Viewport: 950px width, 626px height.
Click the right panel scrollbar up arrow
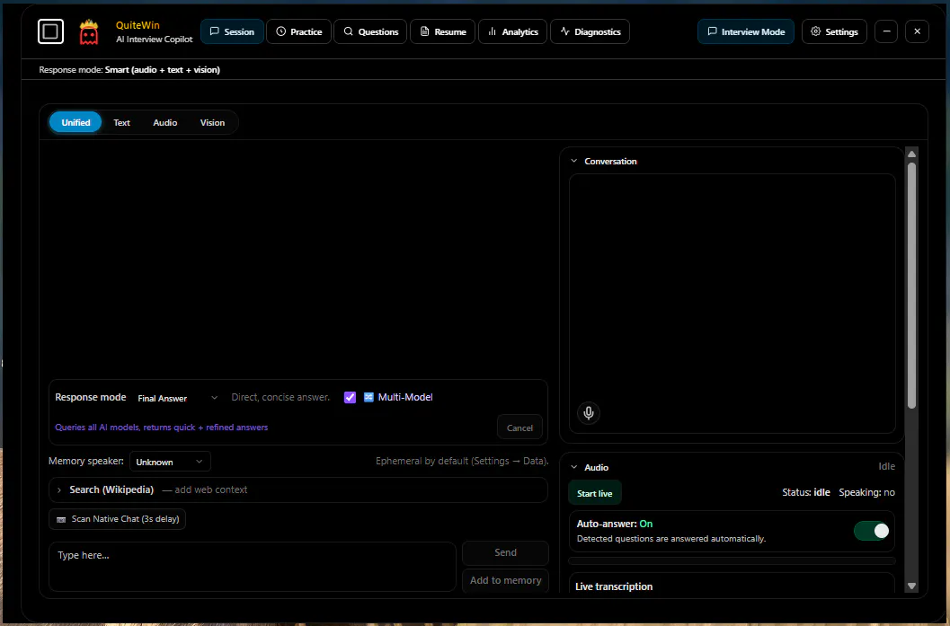pyautogui.click(x=911, y=154)
